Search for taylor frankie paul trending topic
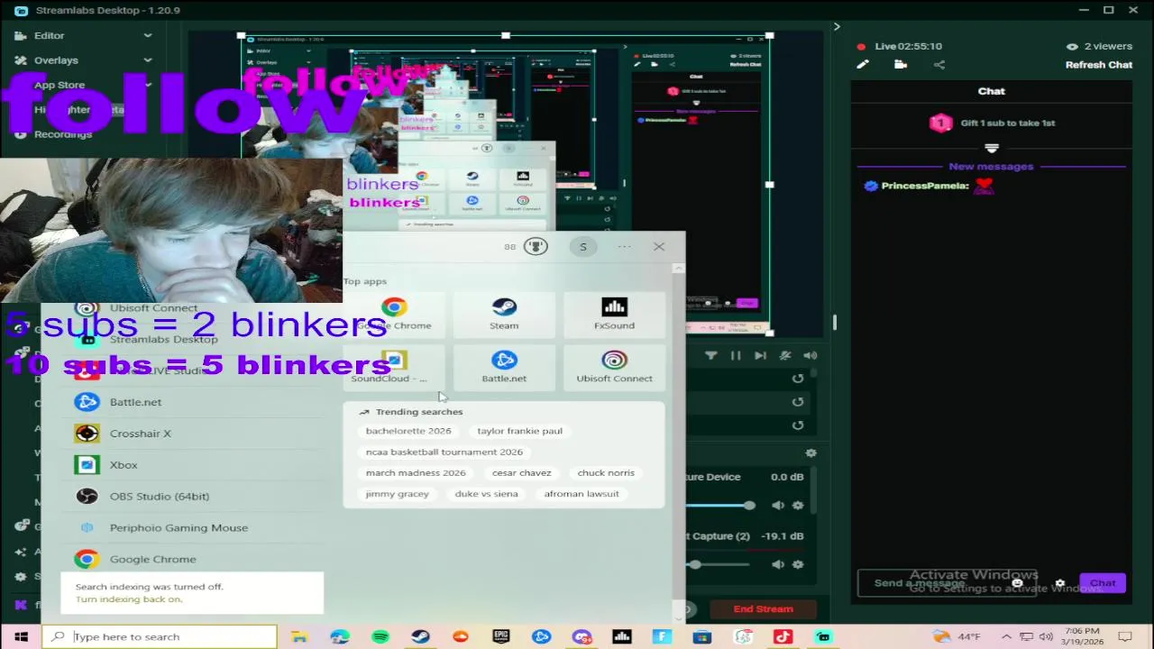The height and width of the screenshot is (649, 1154). [519, 431]
